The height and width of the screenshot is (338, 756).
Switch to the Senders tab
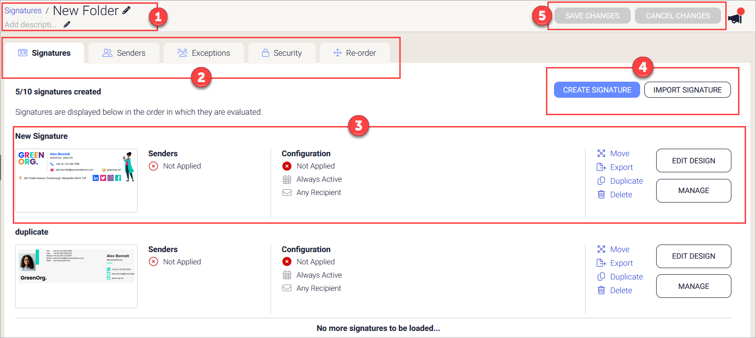124,53
